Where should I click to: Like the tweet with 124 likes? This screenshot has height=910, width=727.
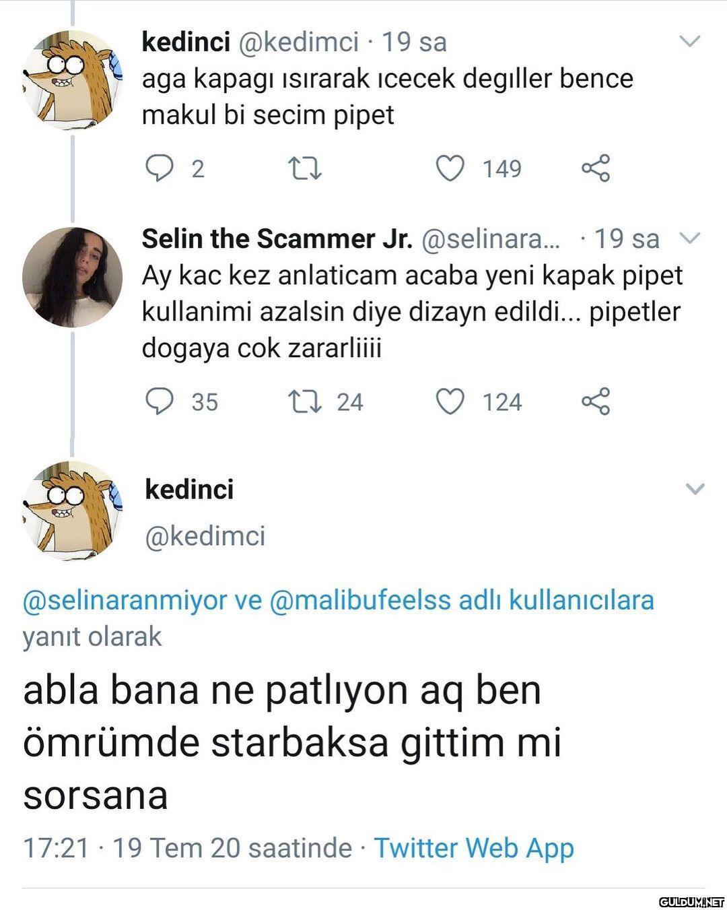click(450, 401)
